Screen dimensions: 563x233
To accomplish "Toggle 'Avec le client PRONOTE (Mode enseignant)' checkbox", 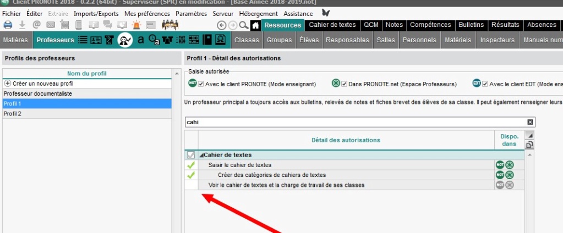I will pos(201,84).
